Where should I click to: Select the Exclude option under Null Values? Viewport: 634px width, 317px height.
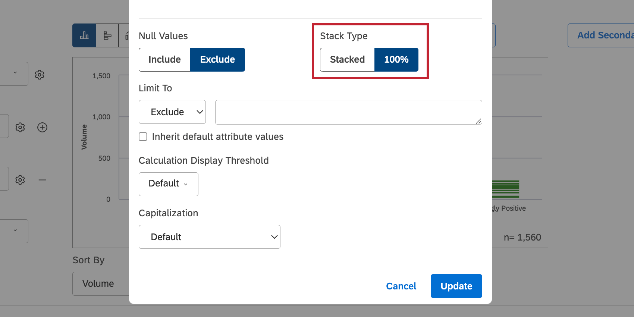[x=217, y=59]
